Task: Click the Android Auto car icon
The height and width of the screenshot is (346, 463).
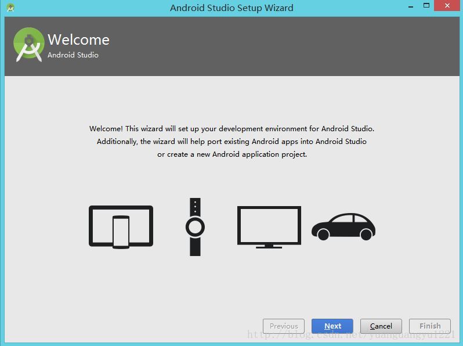Action: click(x=343, y=226)
